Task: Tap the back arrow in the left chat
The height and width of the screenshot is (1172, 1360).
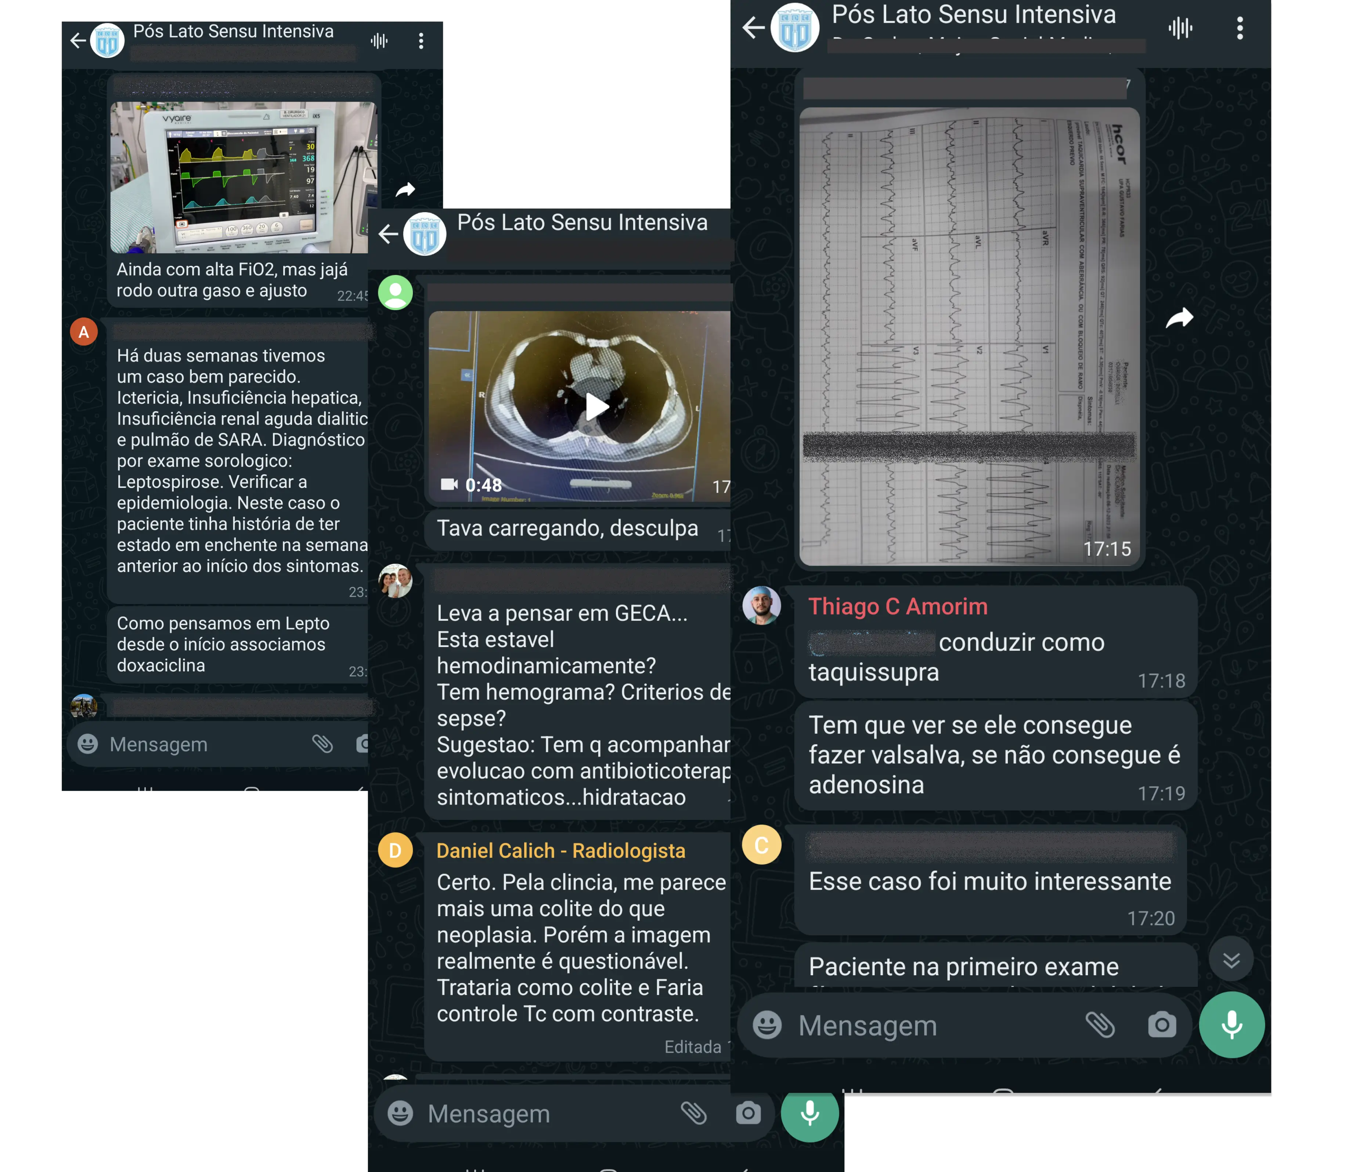Action: 78,41
